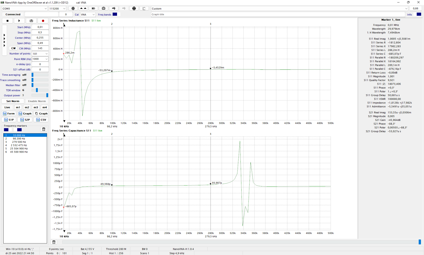Viewport: 424px width, 255px height.
Task: Click the active USB connect icon
Action: click(114, 9)
